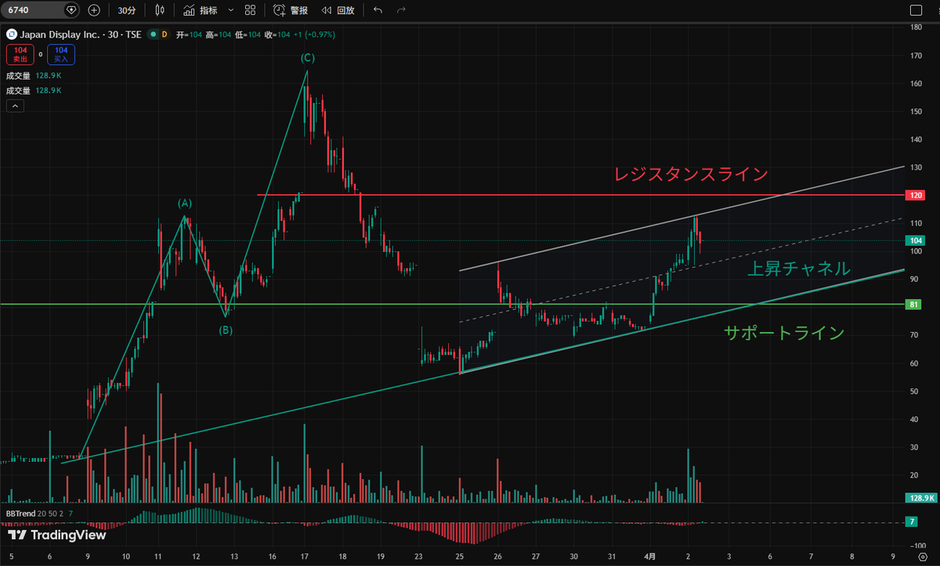Start bar replay with 回放 button
The image size is (940, 566).
(x=337, y=10)
